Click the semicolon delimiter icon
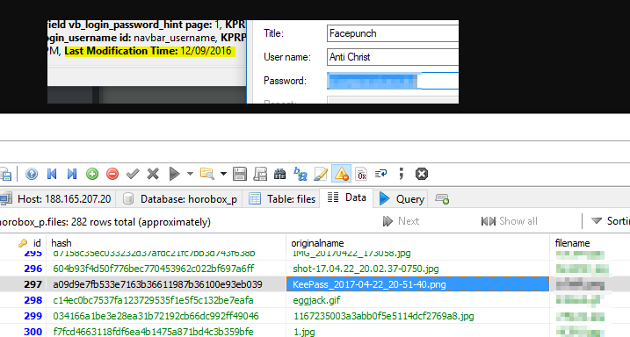The width and height of the screenshot is (630, 337). [401, 174]
